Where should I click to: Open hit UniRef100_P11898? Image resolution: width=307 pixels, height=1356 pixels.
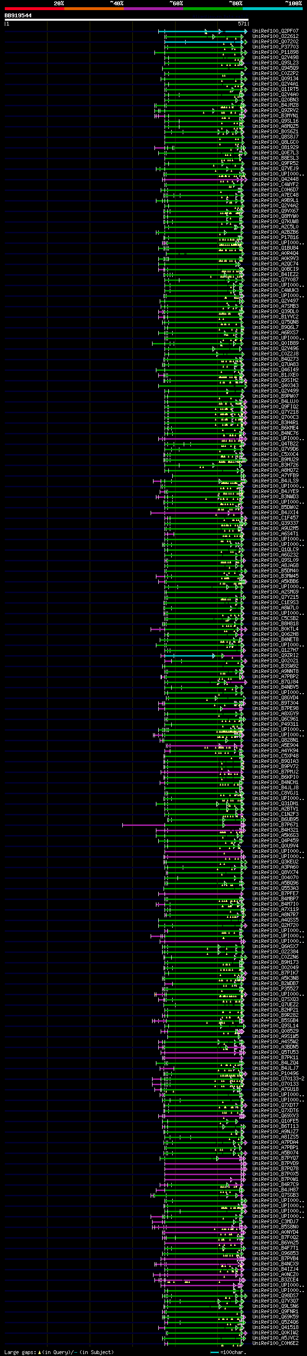(275, 52)
